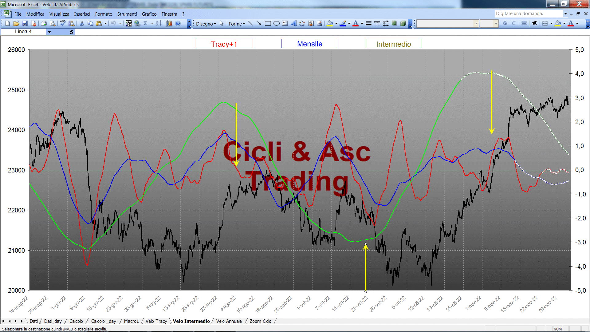Open the font size combo box
Screen dimensions: 590x332
(x=489, y=23)
